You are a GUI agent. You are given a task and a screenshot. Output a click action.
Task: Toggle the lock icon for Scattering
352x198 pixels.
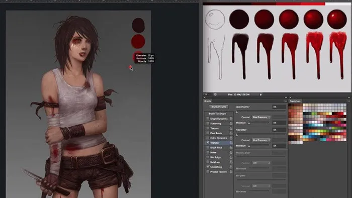coord(231,123)
